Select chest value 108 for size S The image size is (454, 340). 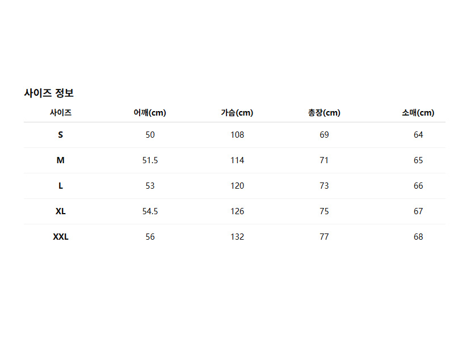[237, 135]
